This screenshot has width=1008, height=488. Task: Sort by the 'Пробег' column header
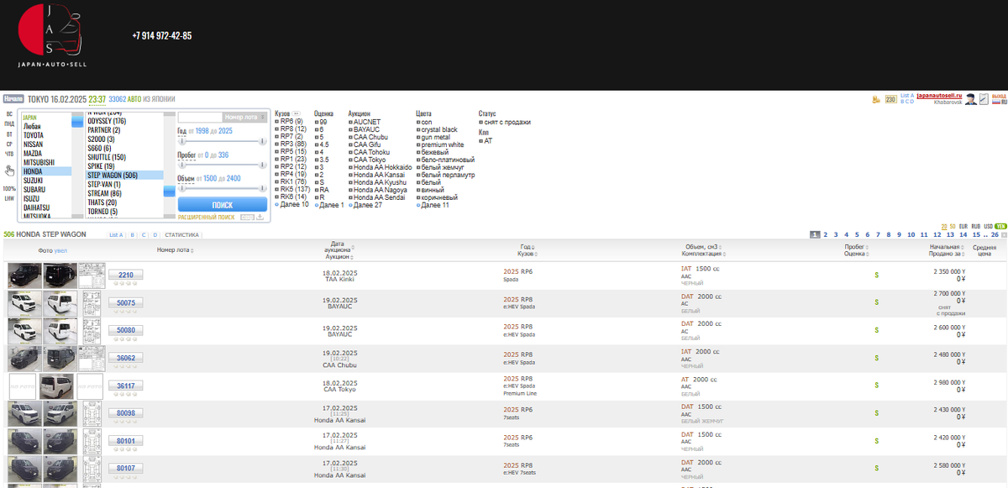pyautogui.click(x=858, y=247)
